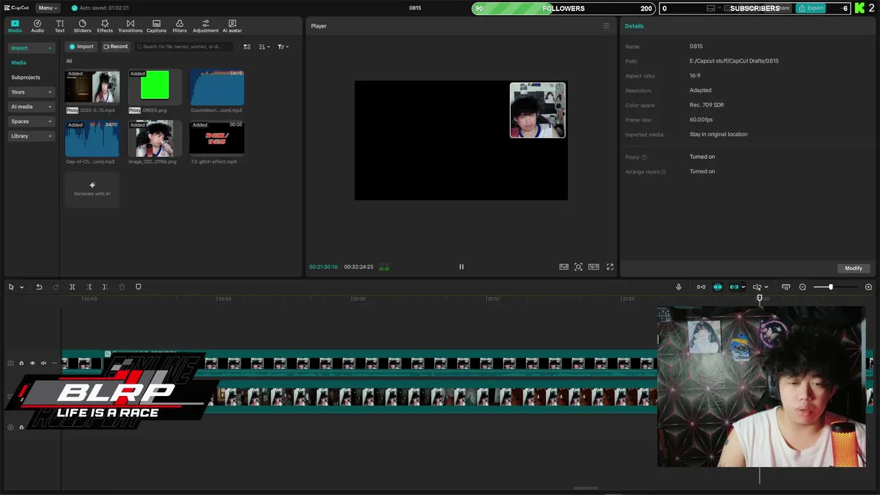Expand the AI media section
Viewport: 880px width, 495px height.
click(49, 107)
